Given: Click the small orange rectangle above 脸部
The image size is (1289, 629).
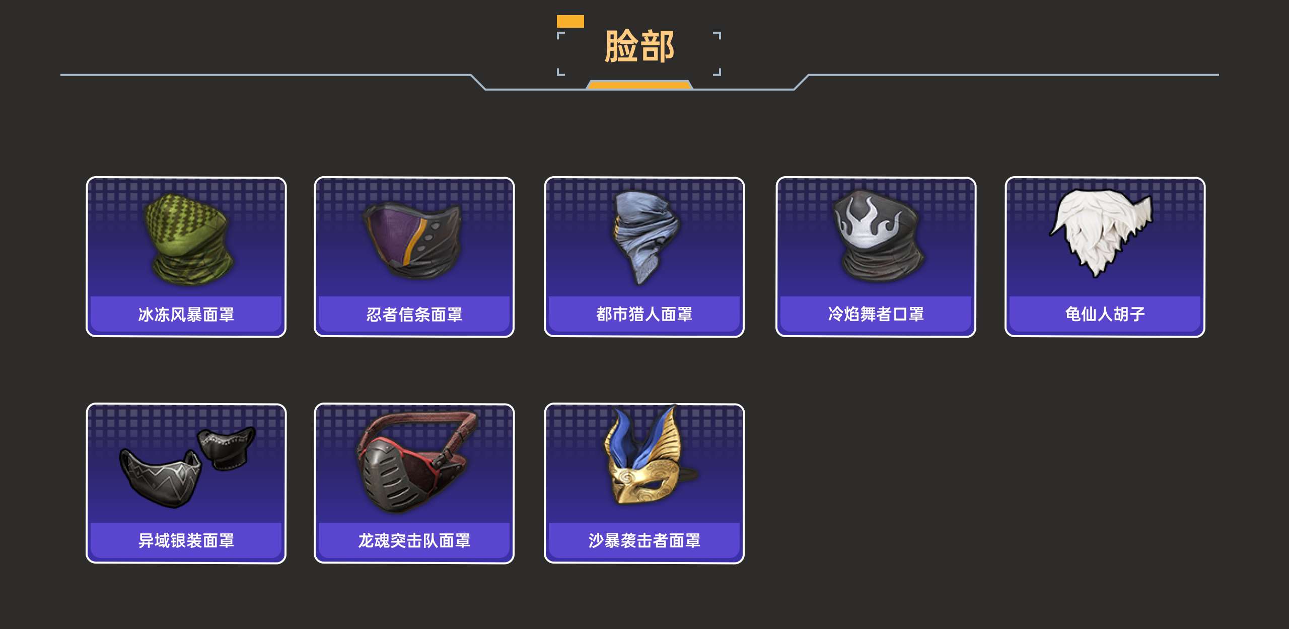Looking at the screenshot, I should 570,21.
